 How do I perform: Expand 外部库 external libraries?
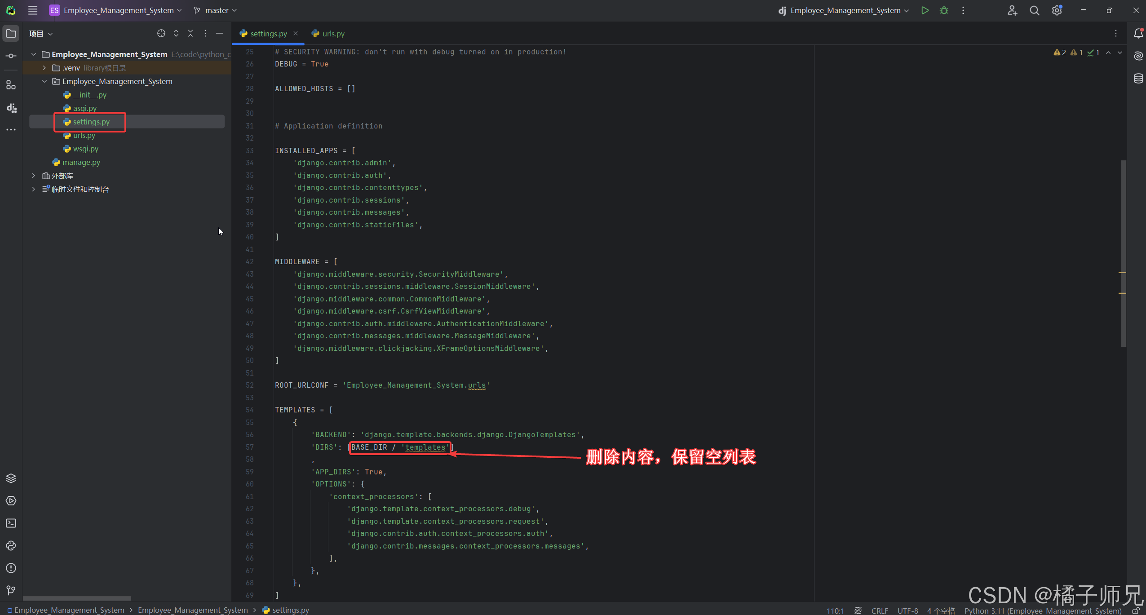(34, 176)
